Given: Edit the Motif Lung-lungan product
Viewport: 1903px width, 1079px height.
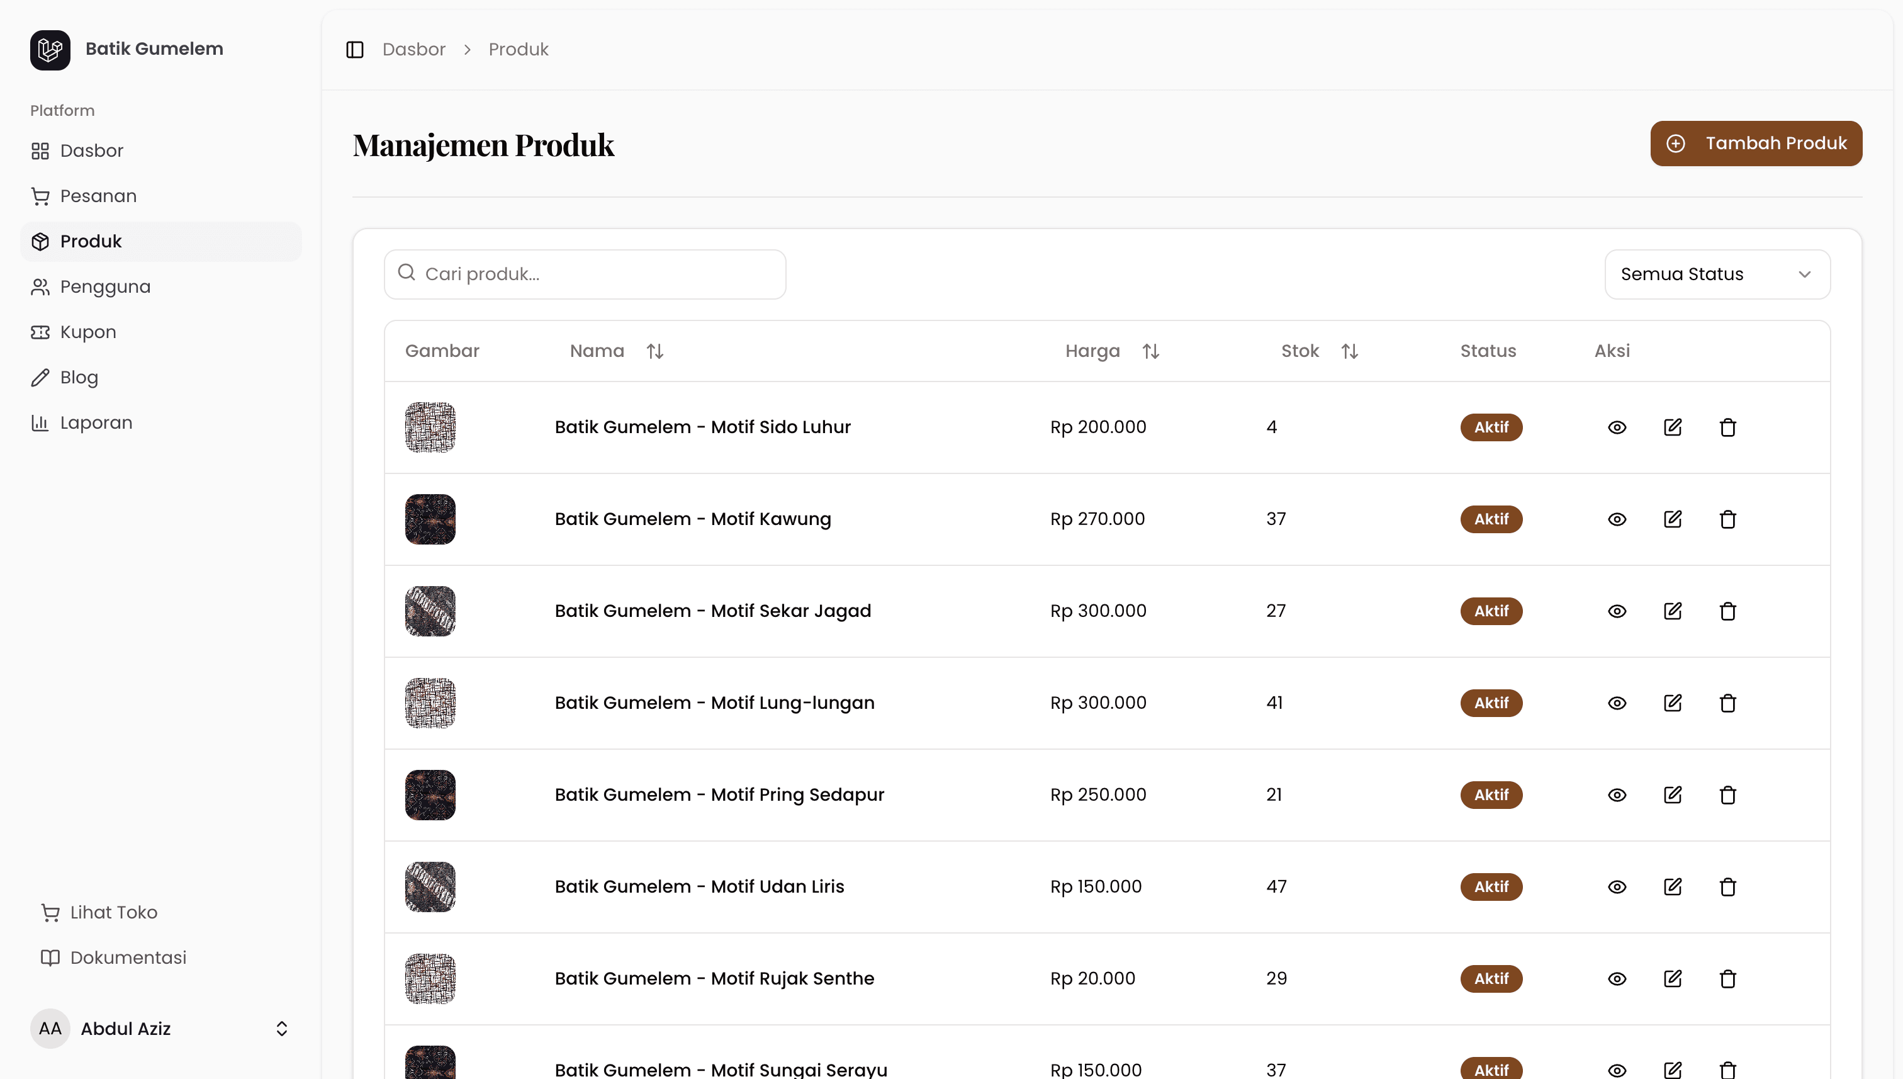Looking at the screenshot, I should pyautogui.click(x=1673, y=703).
